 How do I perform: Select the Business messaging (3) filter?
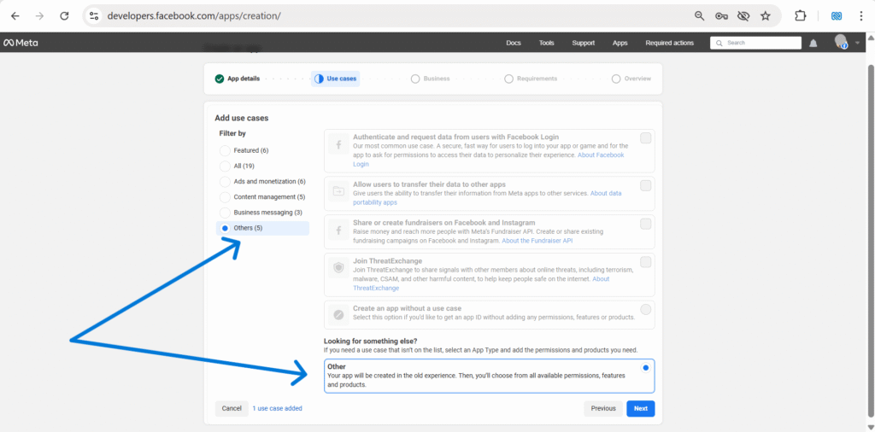click(x=226, y=212)
